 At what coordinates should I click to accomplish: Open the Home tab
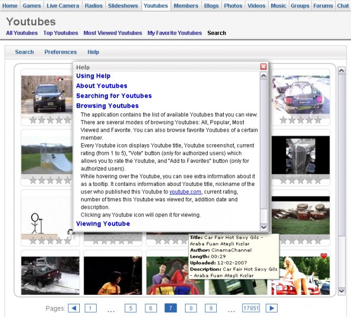click(x=10, y=6)
